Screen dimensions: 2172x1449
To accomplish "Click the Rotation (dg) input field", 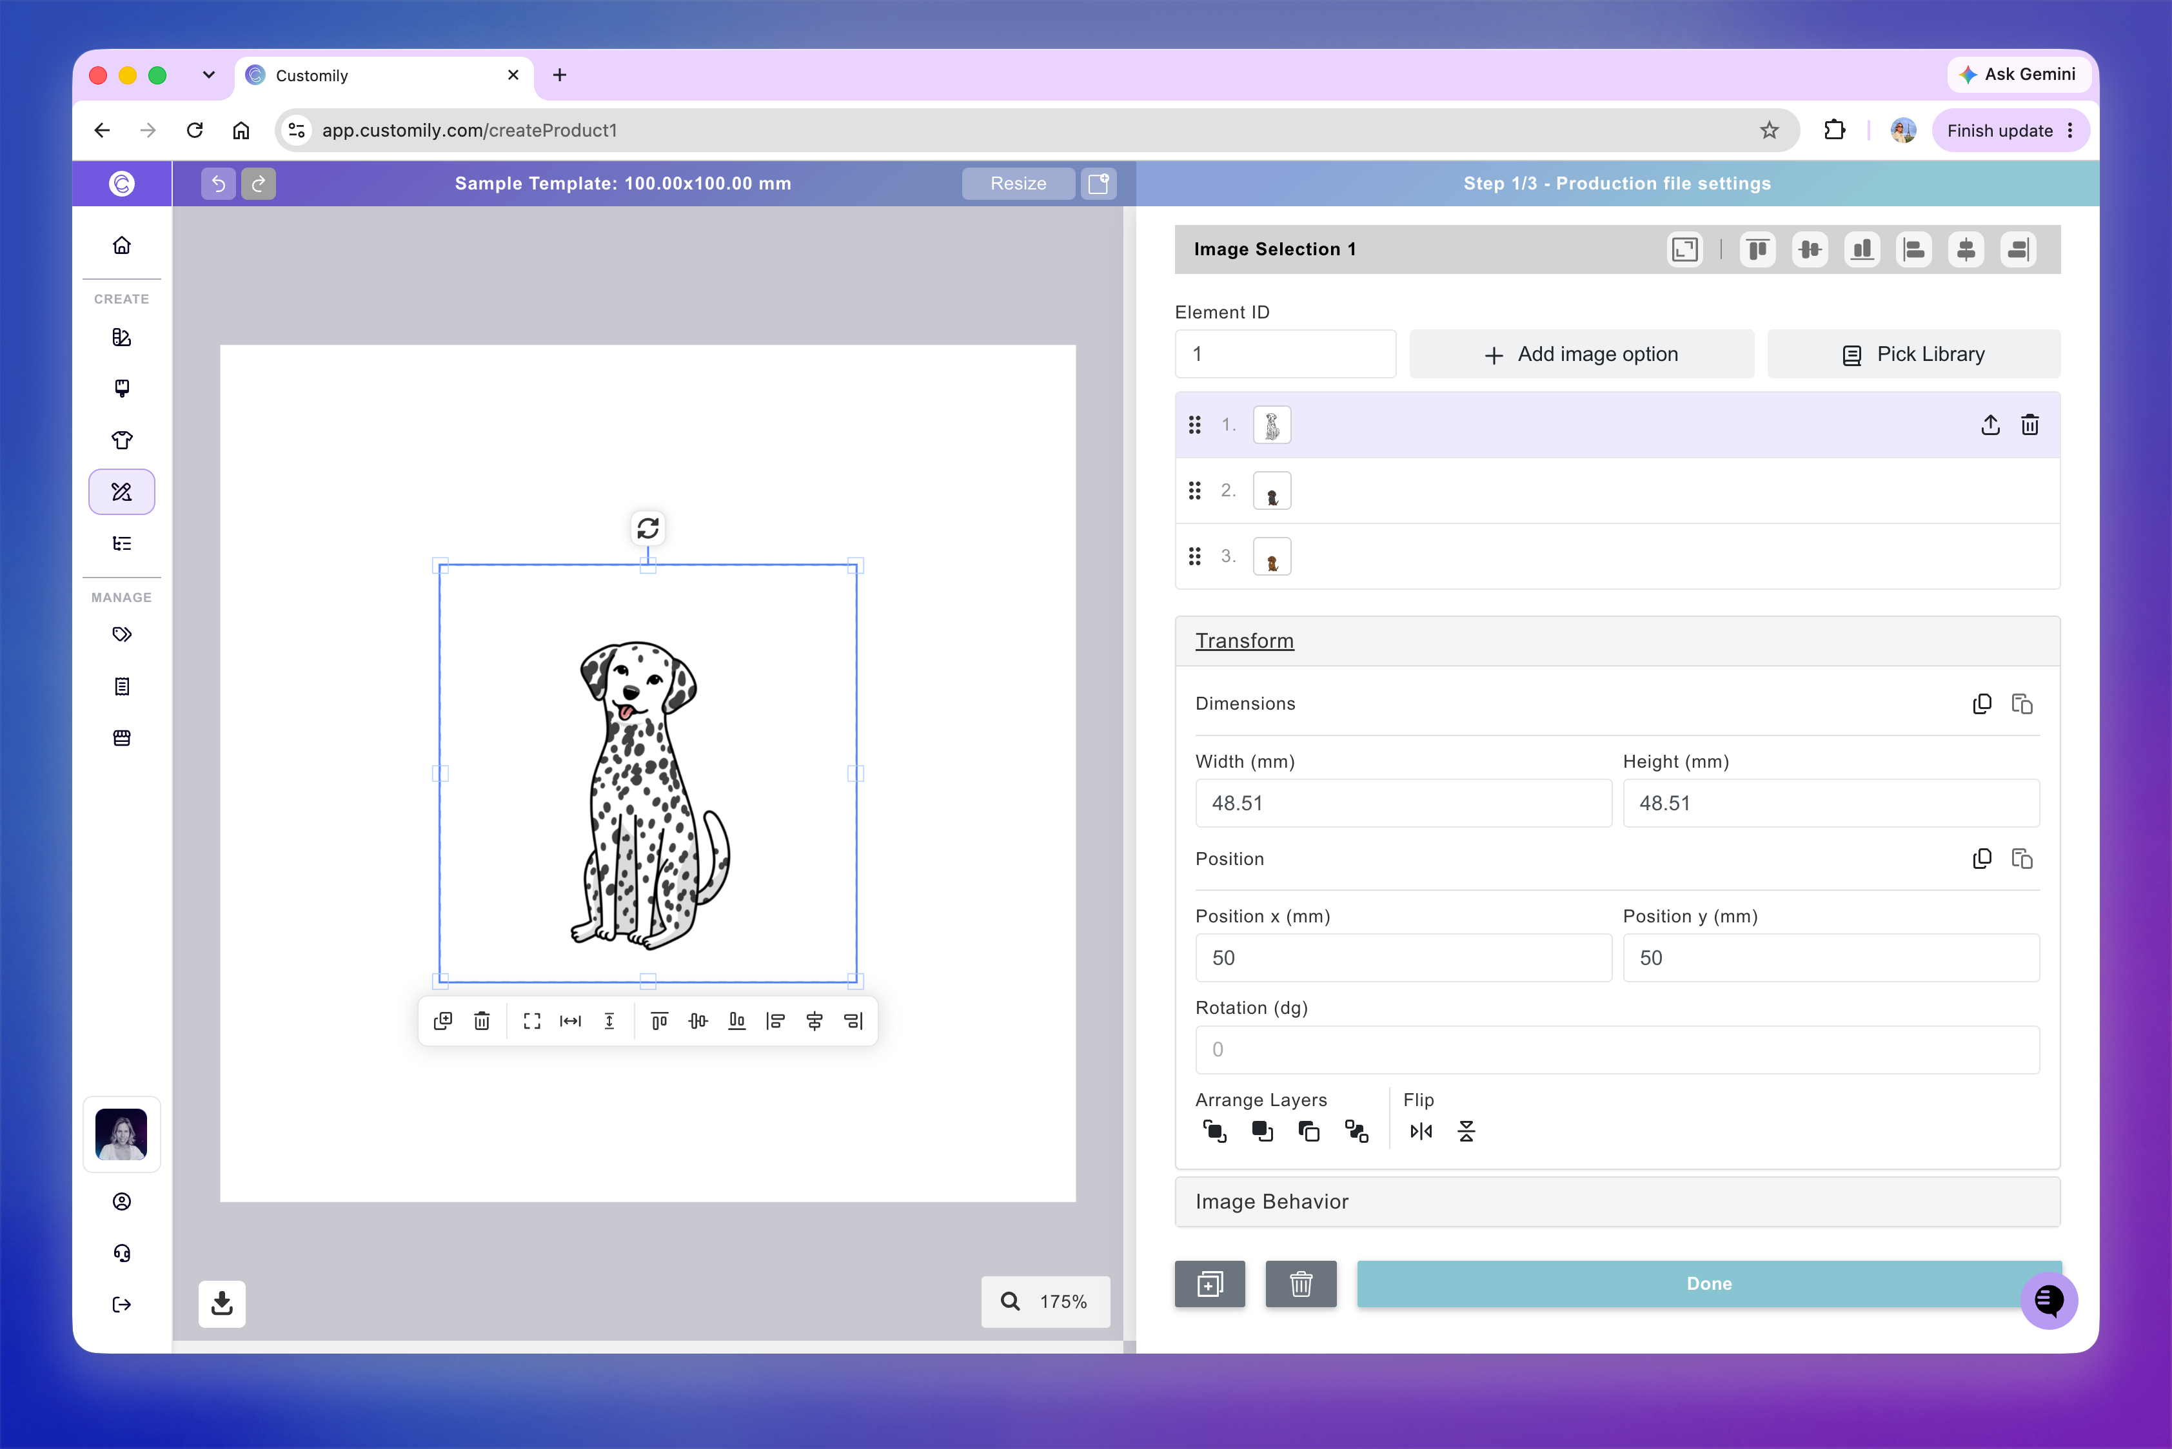I will pyautogui.click(x=1617, y=1050).
